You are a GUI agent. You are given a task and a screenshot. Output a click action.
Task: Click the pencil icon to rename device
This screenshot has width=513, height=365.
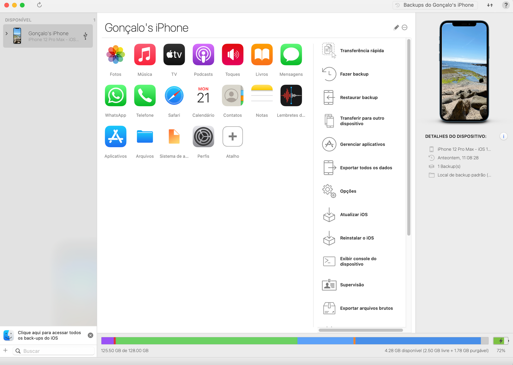point(396,28)
